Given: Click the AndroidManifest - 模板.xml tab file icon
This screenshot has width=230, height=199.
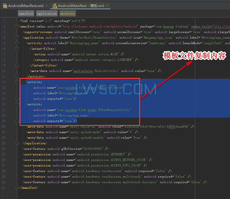Looking at the screenshot, I should [54, 6].
